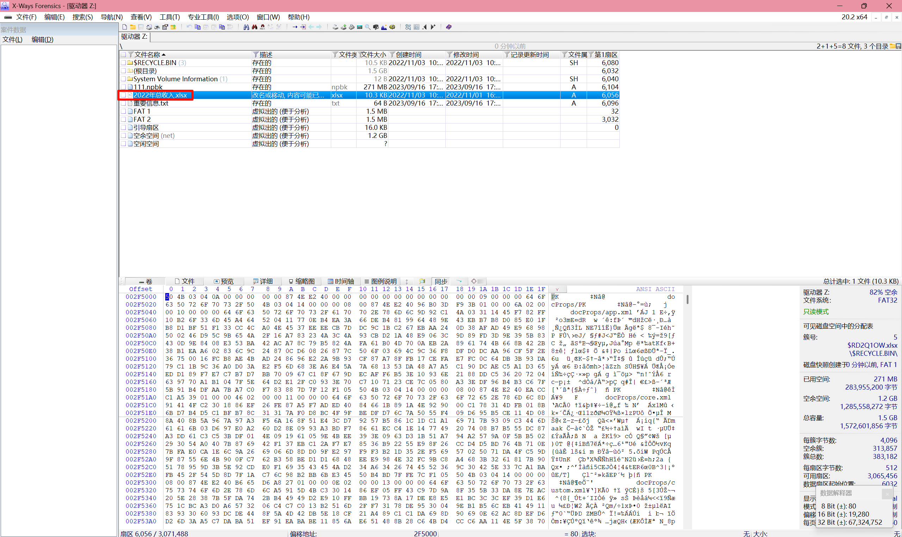902x537 pixels.
Task: Click the Open folder toolbar icon
Action: tap(132, 27)
